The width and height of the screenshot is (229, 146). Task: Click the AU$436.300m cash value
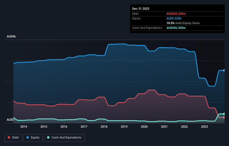click(x=176, y=28)
